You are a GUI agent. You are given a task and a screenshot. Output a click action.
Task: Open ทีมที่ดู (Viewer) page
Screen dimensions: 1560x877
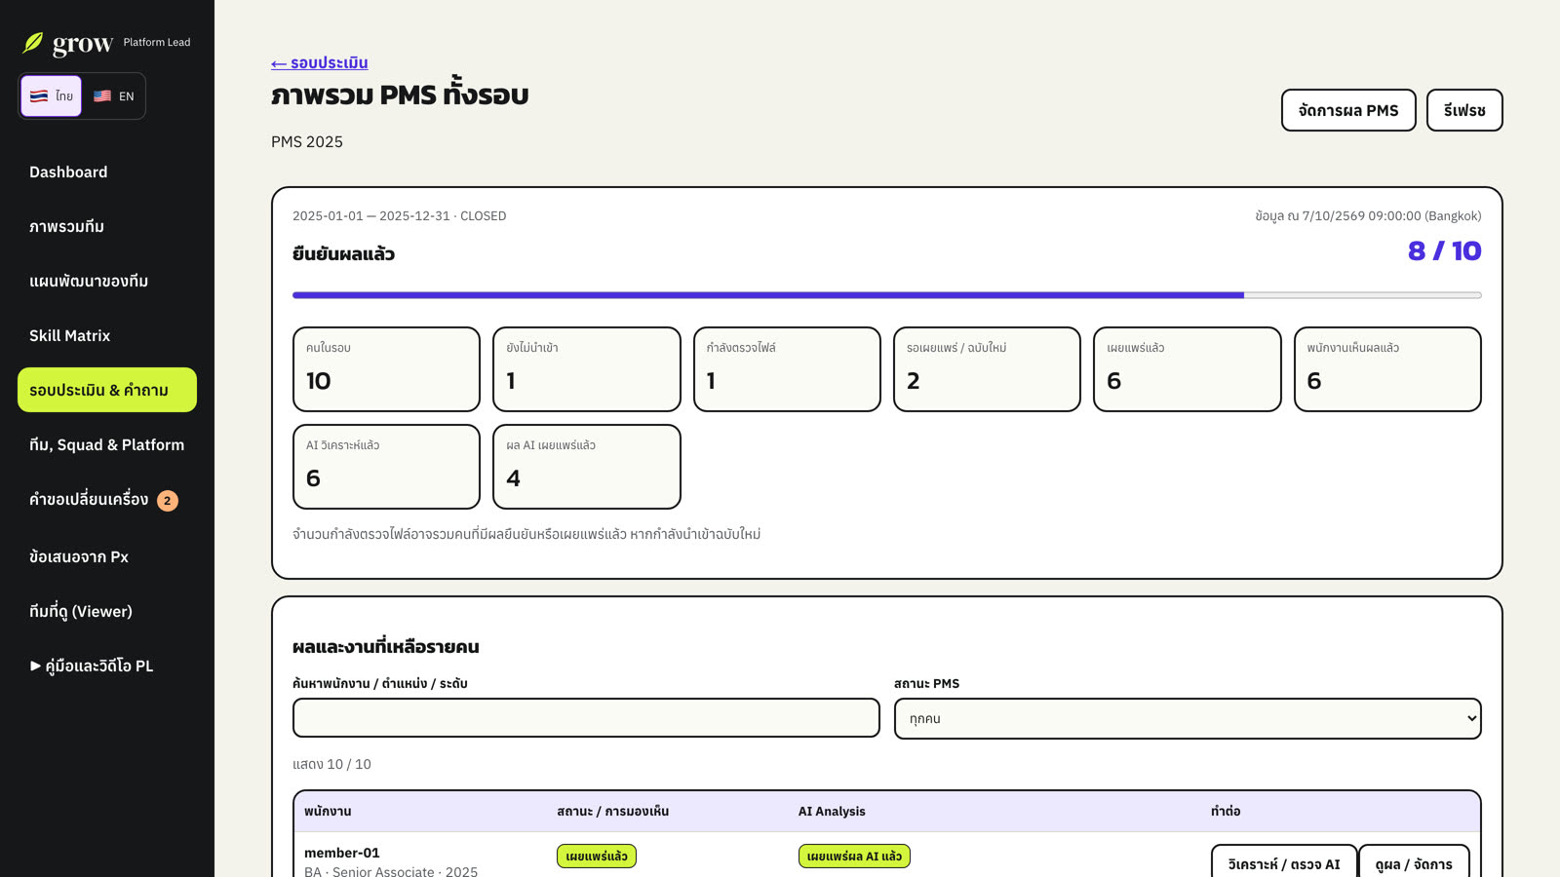coord(107,611)
